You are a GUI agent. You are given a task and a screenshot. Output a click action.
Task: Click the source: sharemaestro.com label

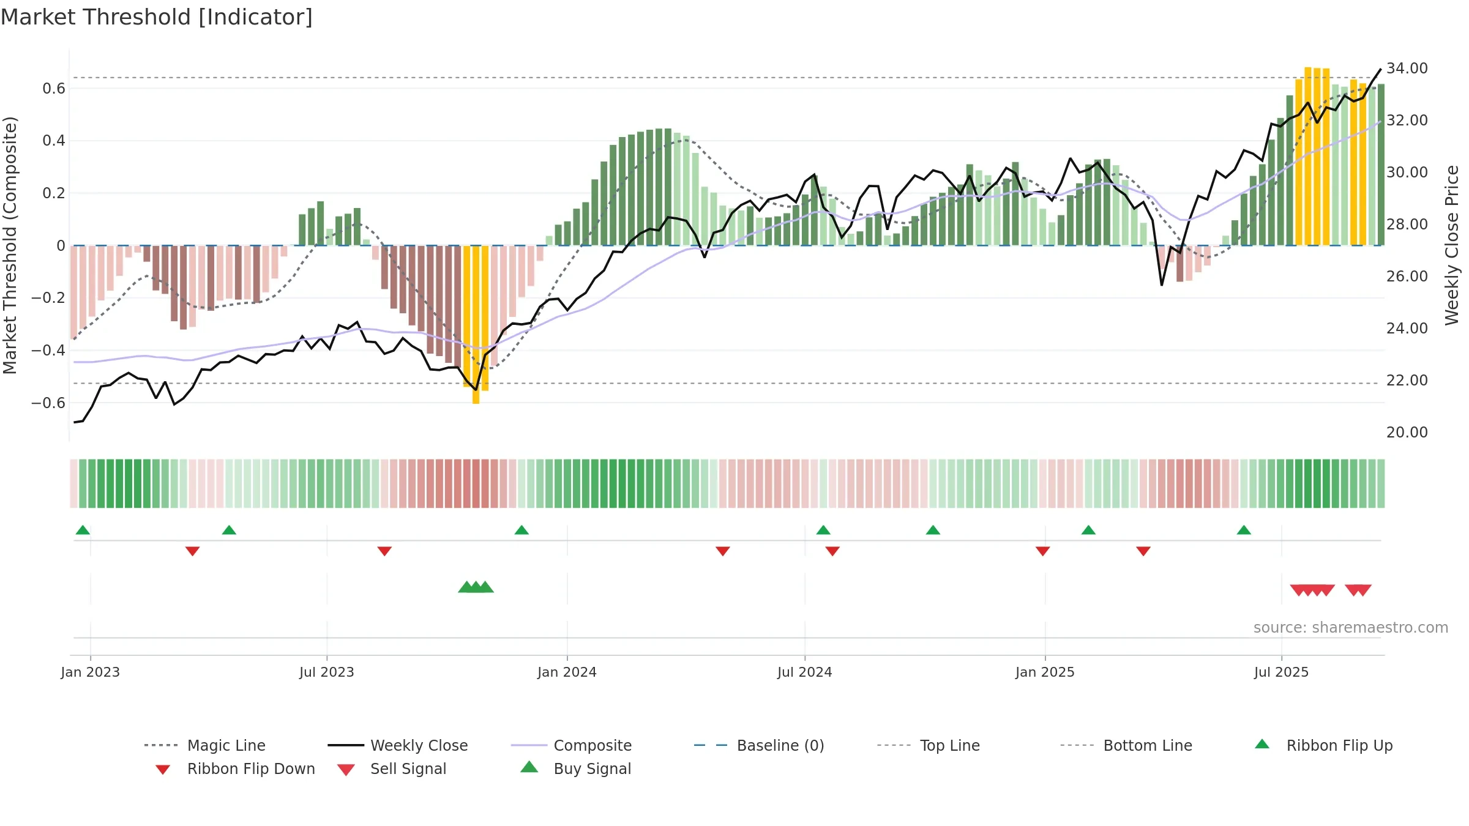pos(1351,628)
